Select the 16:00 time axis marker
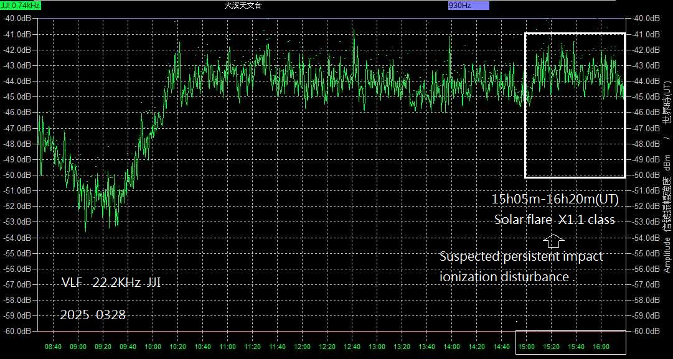Image resolution: width=673 pixels, height=359 pixels. (601, 347)
